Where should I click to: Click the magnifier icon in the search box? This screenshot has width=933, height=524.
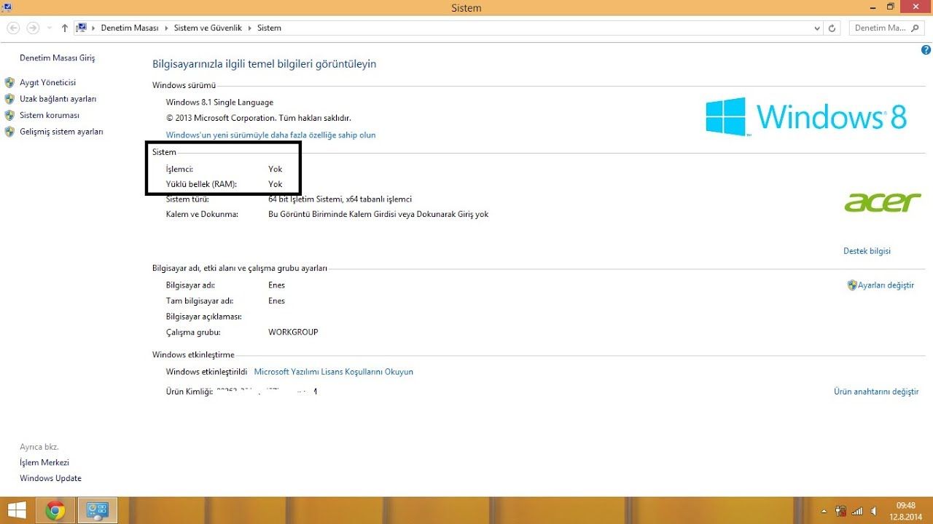click(916, 28)
